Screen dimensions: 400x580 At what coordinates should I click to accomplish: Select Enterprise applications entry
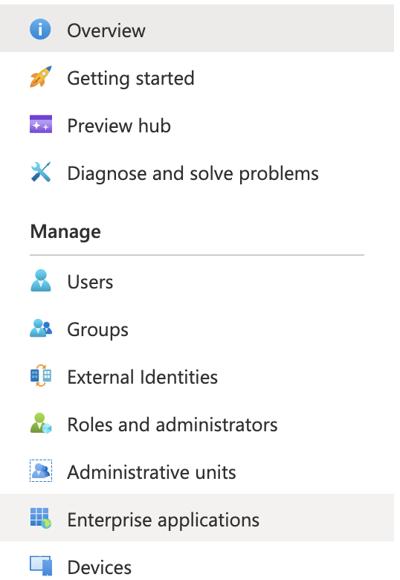[197, 518]
